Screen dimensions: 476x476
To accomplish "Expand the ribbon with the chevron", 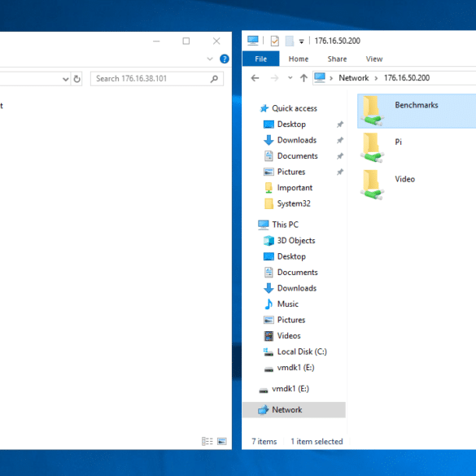I will (x=210, y=59).
